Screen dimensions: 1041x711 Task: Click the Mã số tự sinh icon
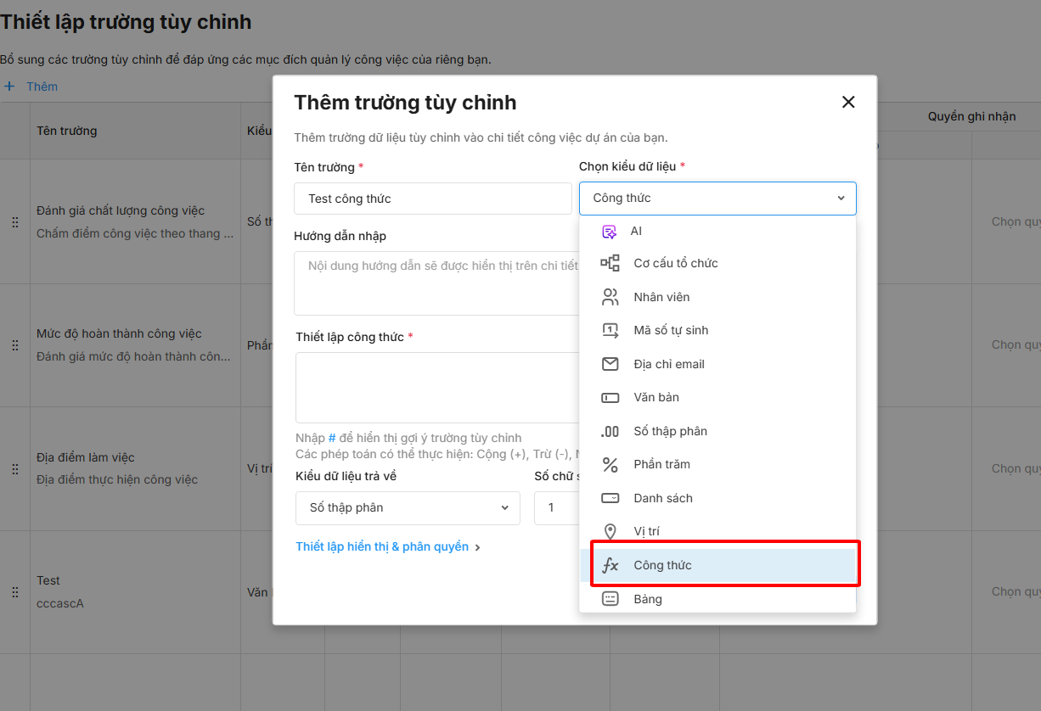[x=610, y=330]
